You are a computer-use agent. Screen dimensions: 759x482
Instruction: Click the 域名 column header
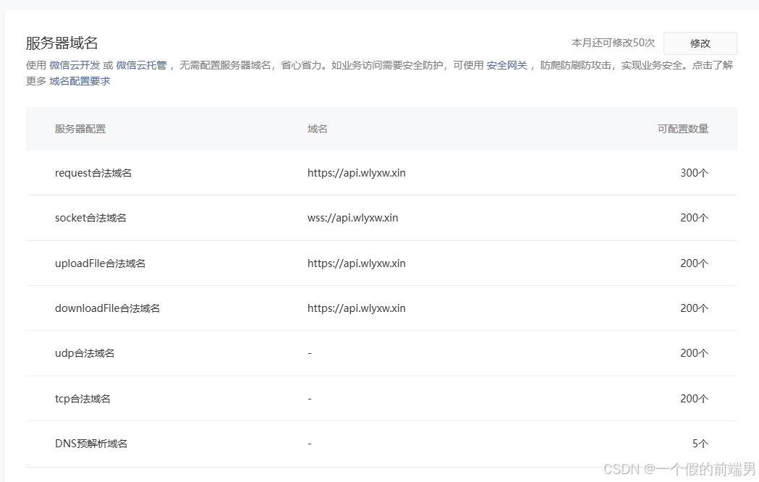(318, 130)
